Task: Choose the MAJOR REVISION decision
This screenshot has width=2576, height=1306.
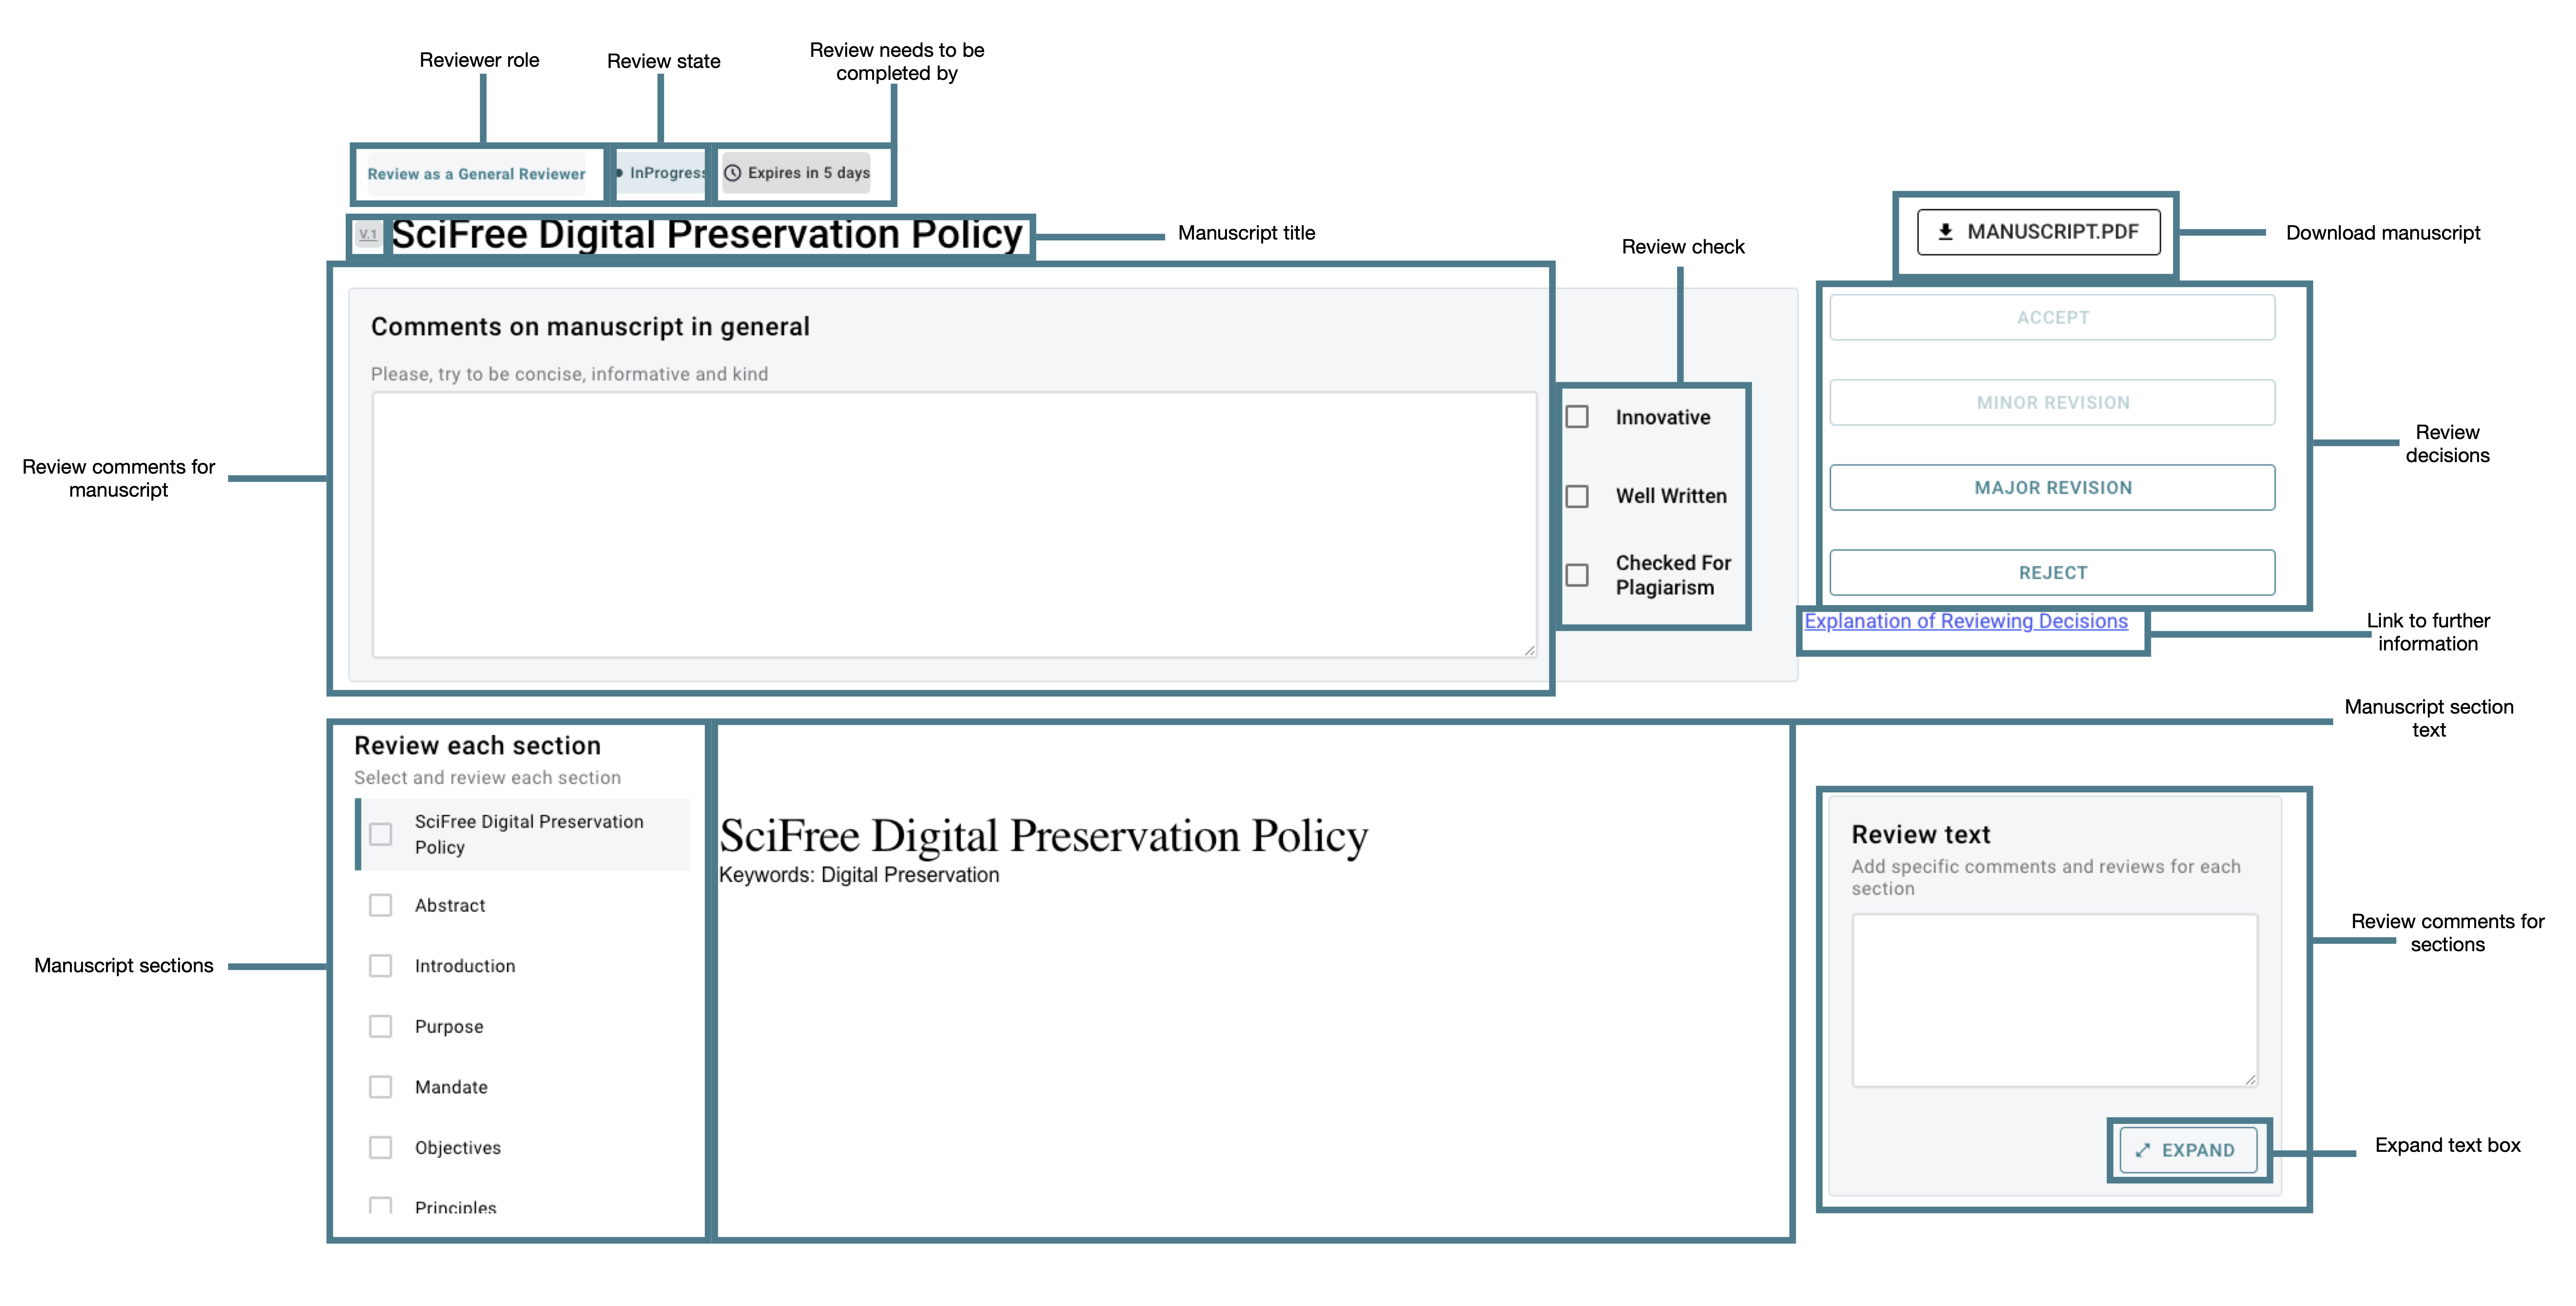Action: 2052,487
